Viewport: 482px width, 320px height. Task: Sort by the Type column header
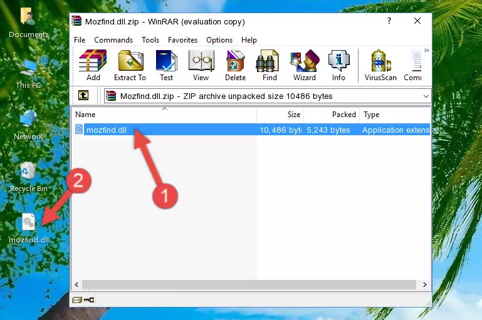(x=395, y=115)
